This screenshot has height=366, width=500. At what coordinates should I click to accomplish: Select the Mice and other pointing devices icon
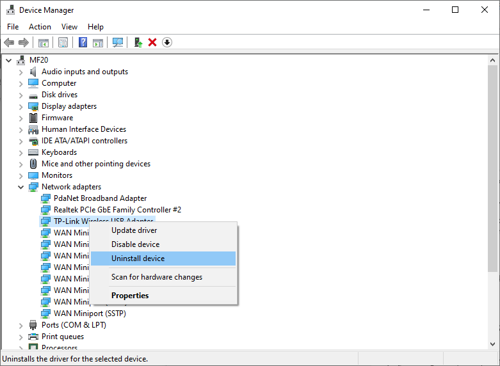click(x=33, y=164)
